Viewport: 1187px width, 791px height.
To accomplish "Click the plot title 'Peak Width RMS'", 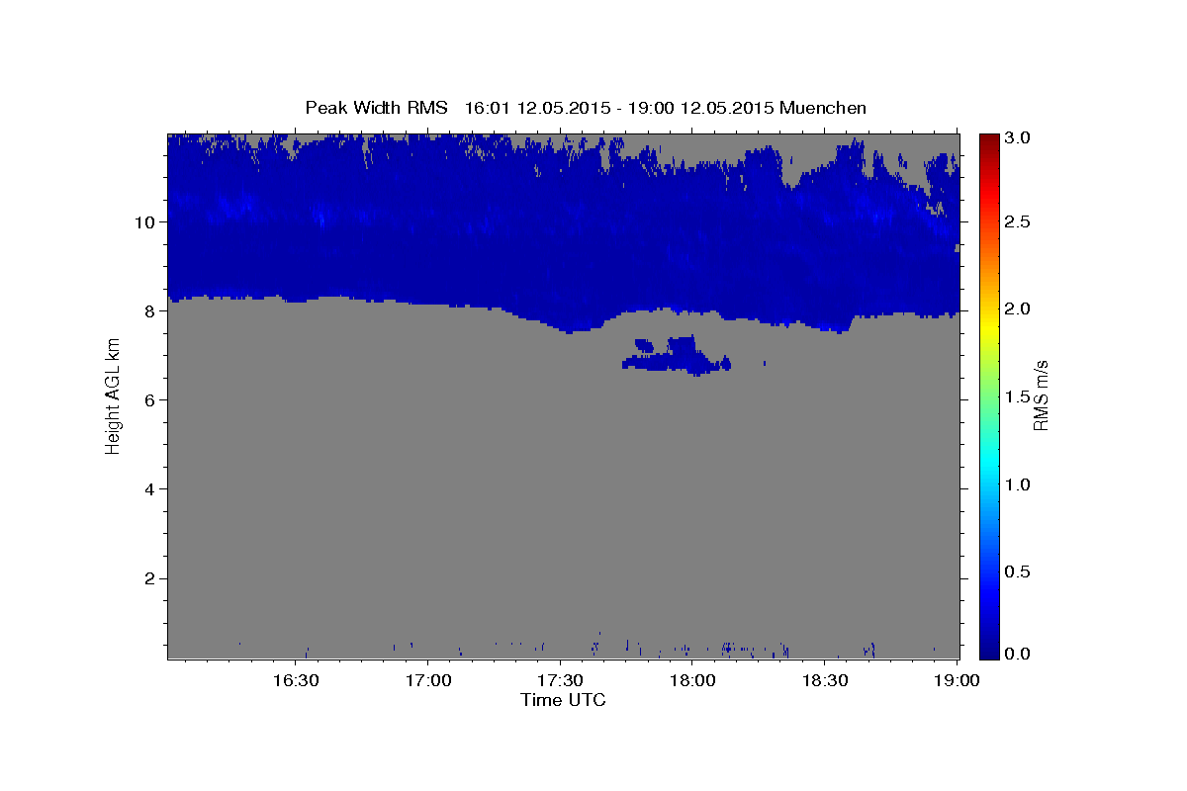I will [x=376, y=108].
